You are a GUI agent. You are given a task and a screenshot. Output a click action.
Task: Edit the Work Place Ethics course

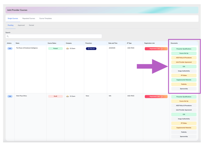pos(10,96)
